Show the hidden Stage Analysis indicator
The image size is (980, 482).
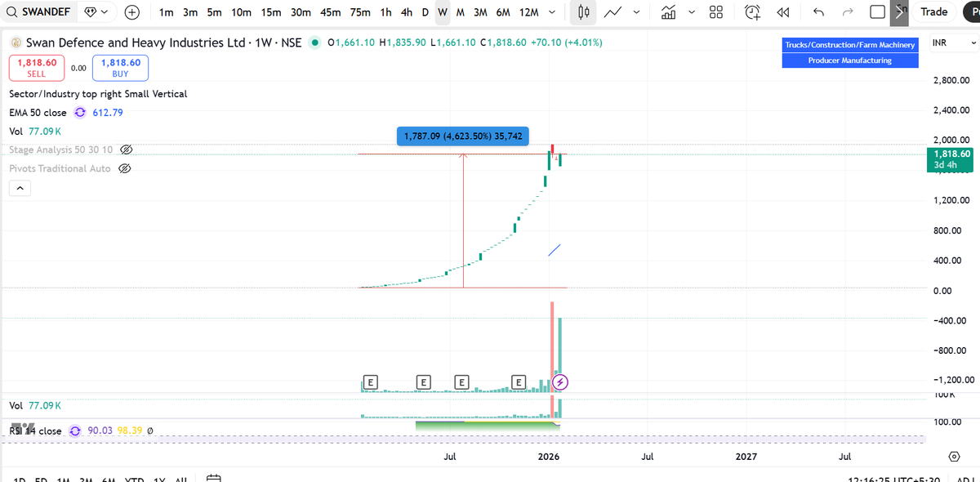pyautogui.click(x=126, y=150)
